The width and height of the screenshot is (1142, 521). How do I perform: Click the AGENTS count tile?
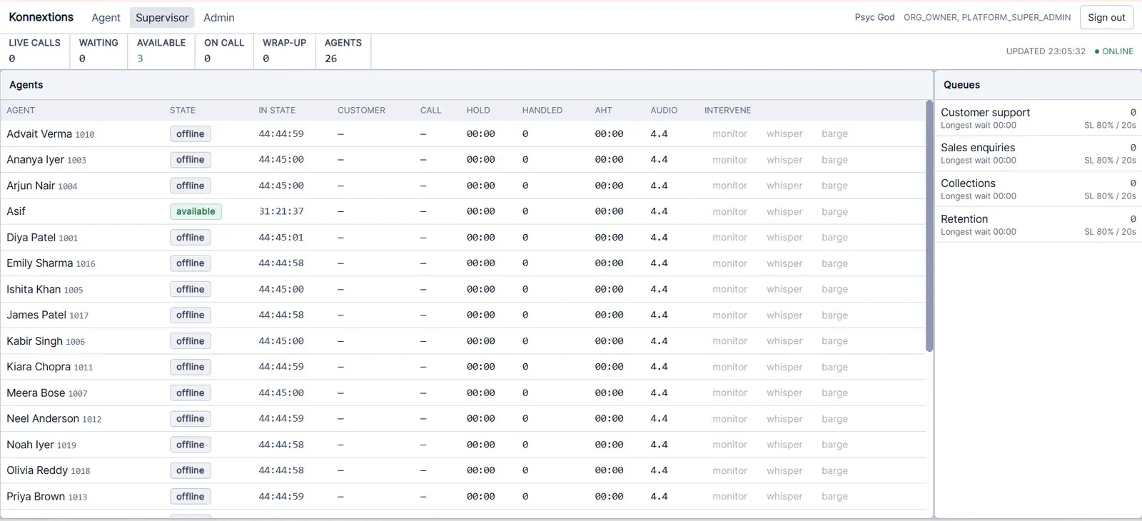pos(343,51)
